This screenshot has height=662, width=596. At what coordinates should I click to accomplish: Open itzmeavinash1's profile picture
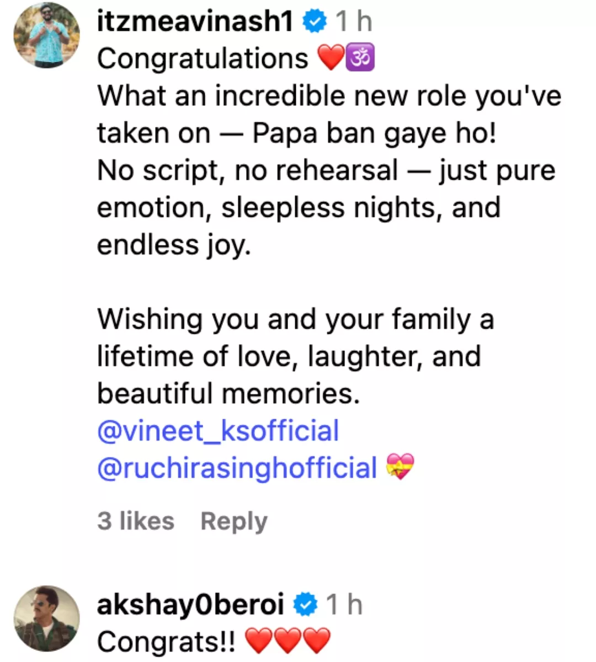coord(46,35)
